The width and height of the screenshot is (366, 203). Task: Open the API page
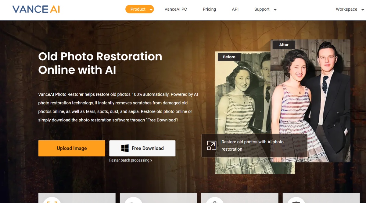pos(235,9)
